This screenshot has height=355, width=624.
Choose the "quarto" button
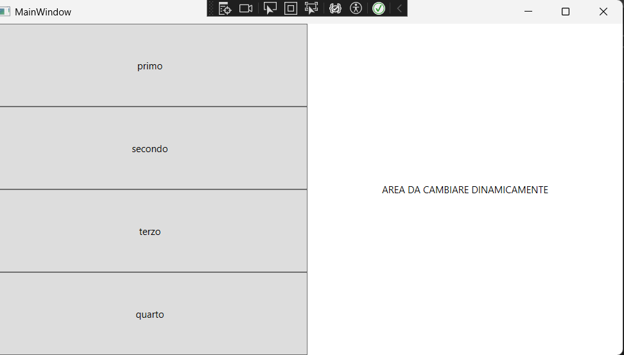point(150,314)
